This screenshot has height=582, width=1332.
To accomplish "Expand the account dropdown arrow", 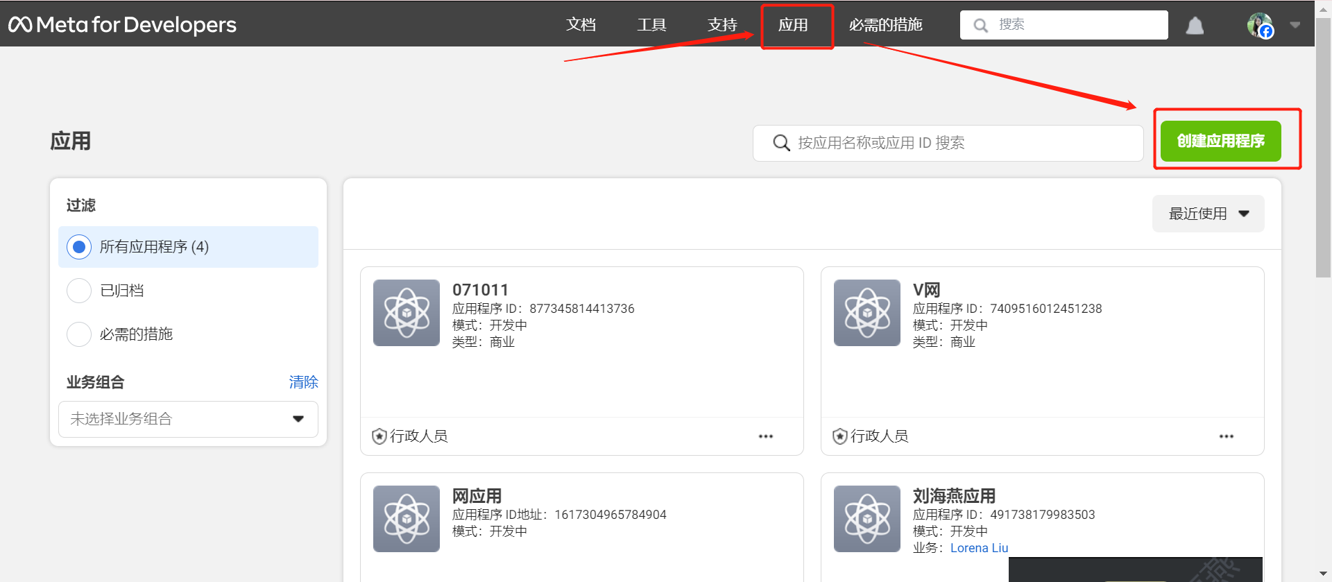I will click(x=1295, y=25).
